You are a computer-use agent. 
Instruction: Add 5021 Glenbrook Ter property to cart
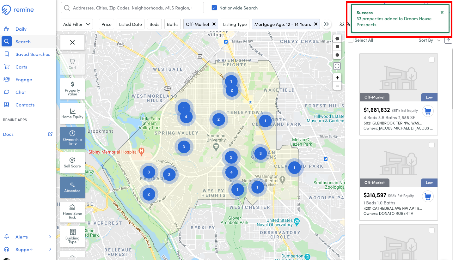tap(428, 111)
